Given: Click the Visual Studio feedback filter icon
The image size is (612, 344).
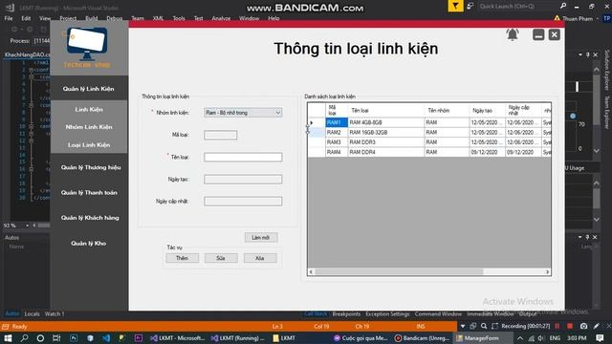Looking at the screenshot, I should (x=455, y=6).
